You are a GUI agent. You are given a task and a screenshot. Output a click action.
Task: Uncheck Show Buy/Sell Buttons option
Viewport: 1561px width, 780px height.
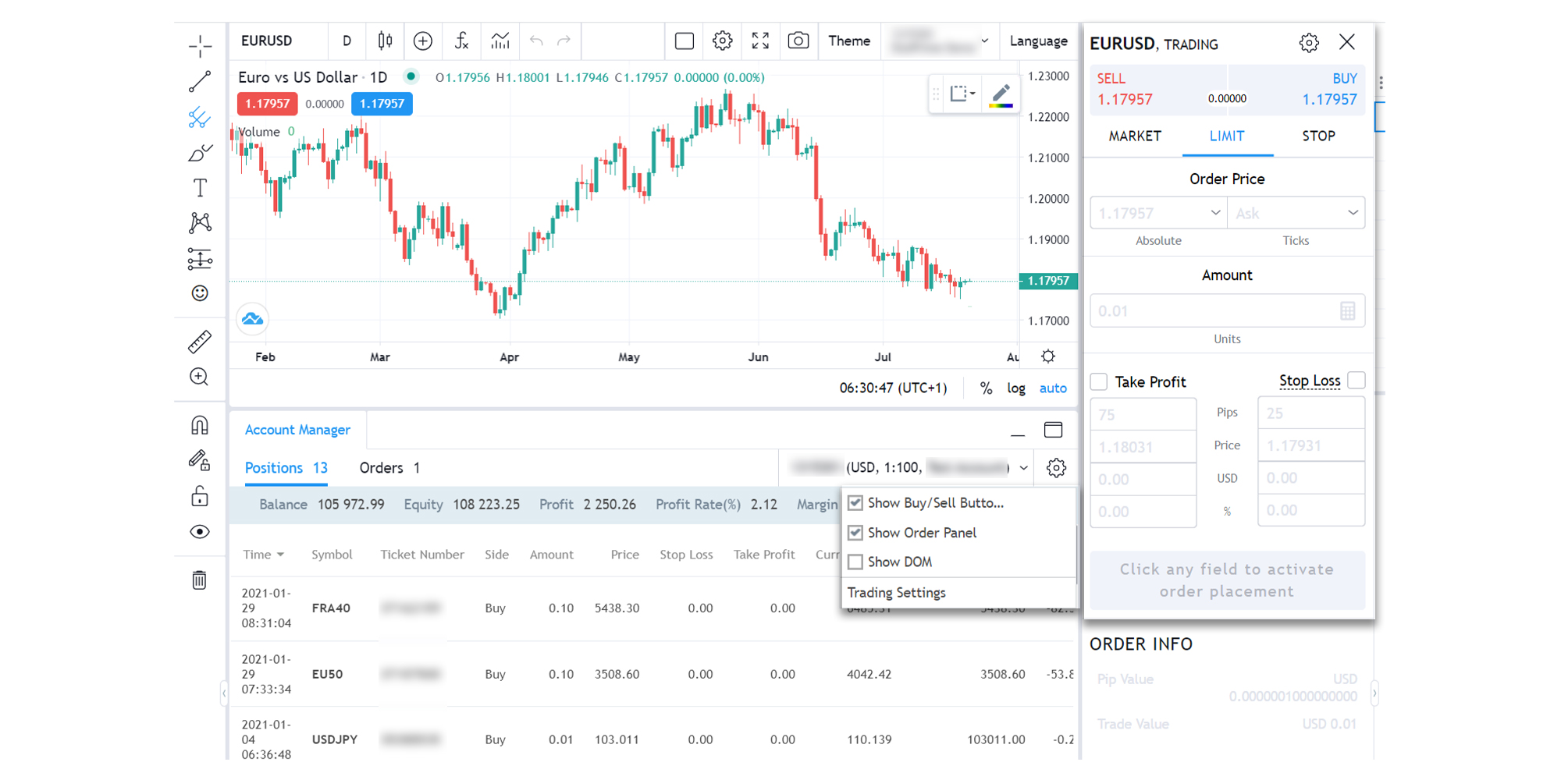pyautogui.click(x=855, y=503)
